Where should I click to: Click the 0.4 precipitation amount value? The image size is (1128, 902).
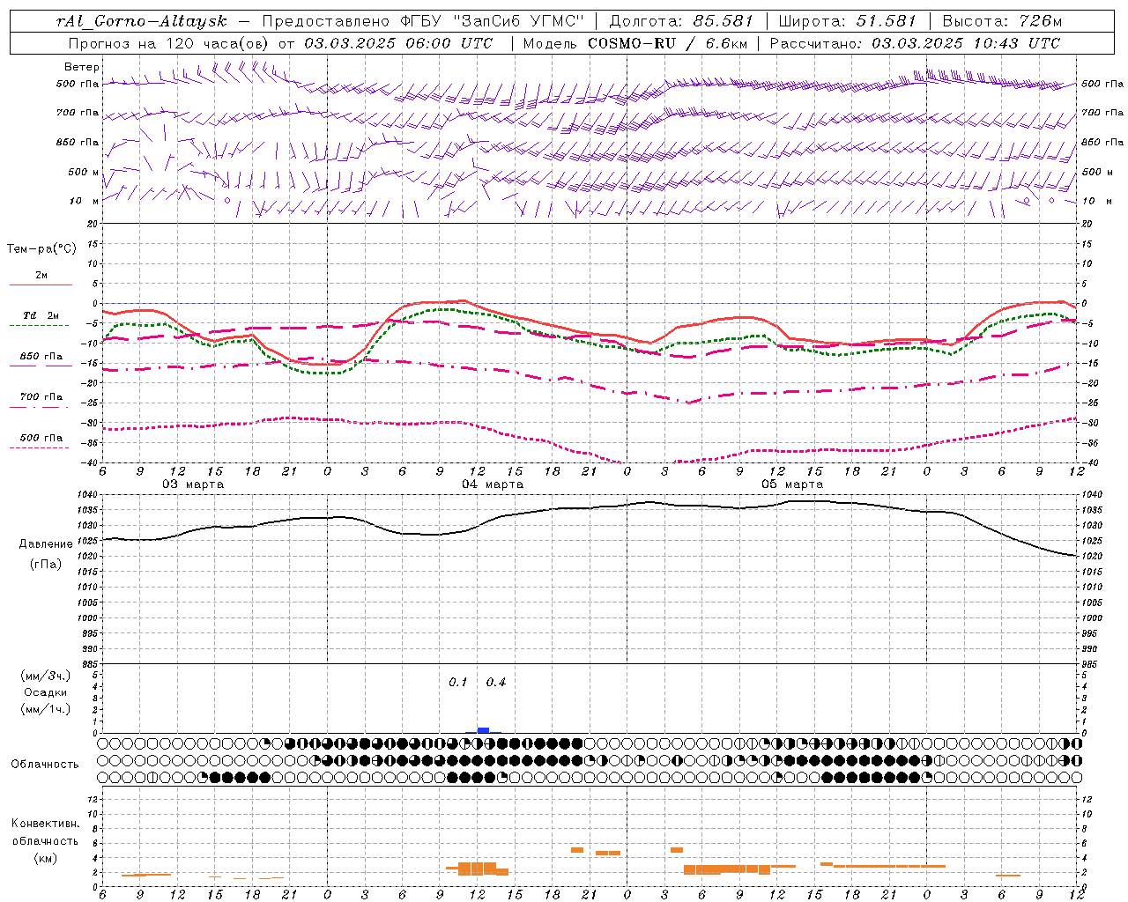(x=496, y=683)
